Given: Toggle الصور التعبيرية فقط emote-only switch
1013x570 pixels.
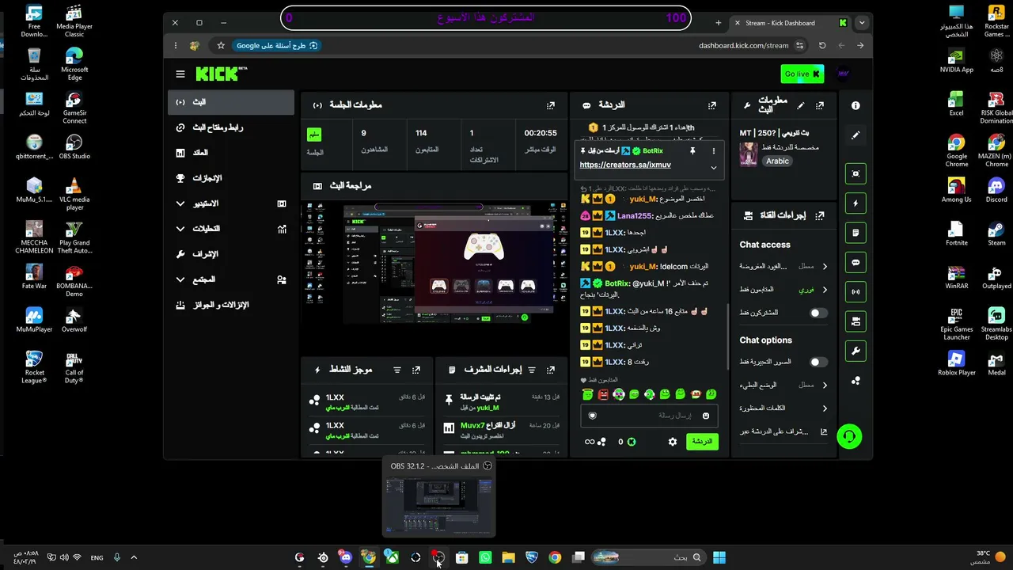Looking at the screenshot, I should [818, 362].
